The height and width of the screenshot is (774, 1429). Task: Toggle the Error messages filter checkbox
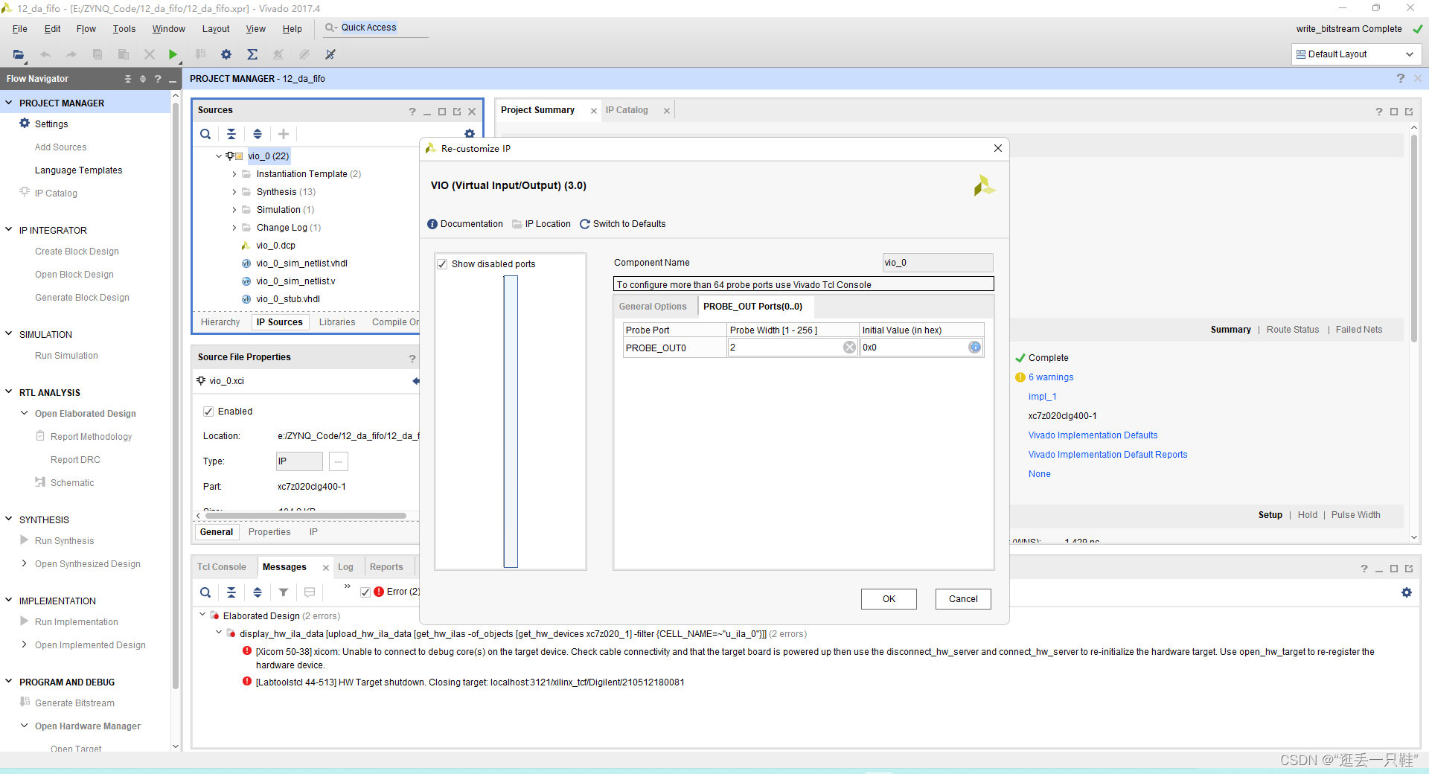(x=365, y=592)
